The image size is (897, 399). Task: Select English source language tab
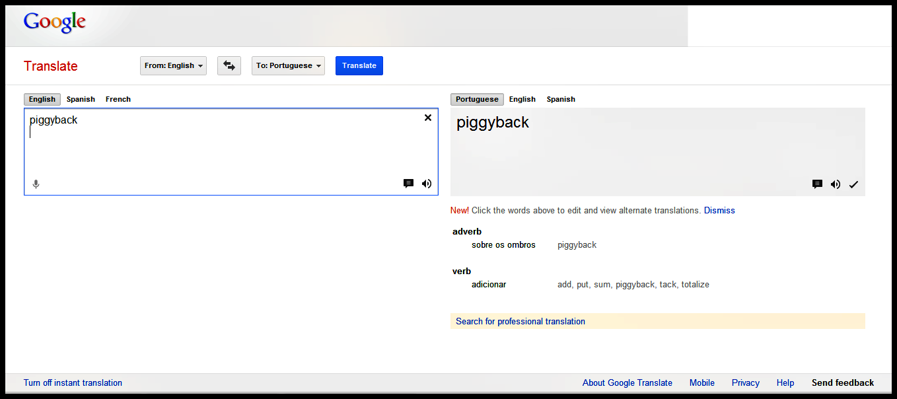[42, 99]
